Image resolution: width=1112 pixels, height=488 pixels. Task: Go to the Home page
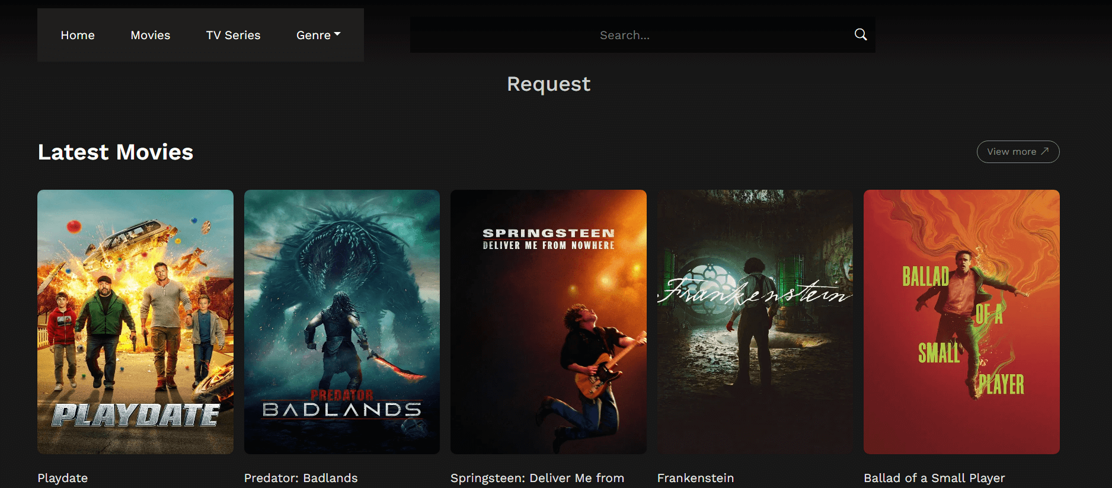pyautogui.click(x=78, y=35)
